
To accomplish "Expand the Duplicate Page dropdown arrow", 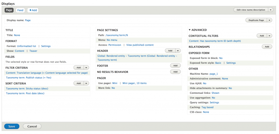I will tap(269, 20).
